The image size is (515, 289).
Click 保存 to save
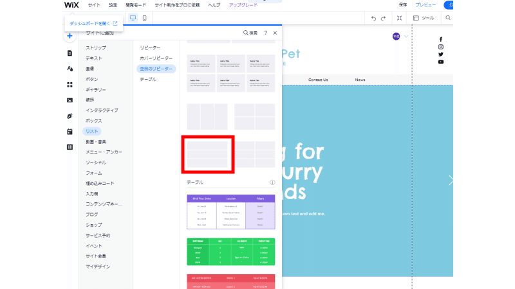tap(403, 5)
